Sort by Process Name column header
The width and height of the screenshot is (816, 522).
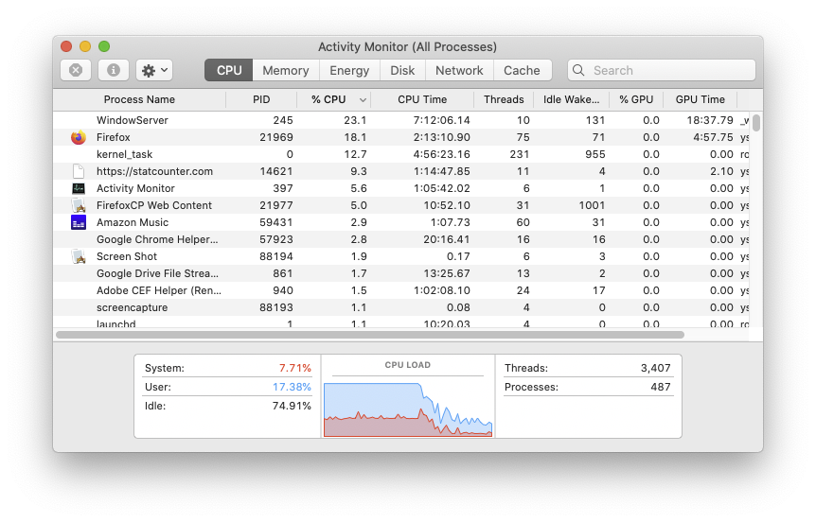point(139,99)
